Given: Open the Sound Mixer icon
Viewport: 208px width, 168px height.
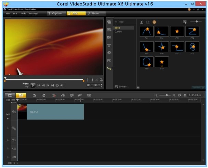Looking at the screenshot, I should coord(63,95).
